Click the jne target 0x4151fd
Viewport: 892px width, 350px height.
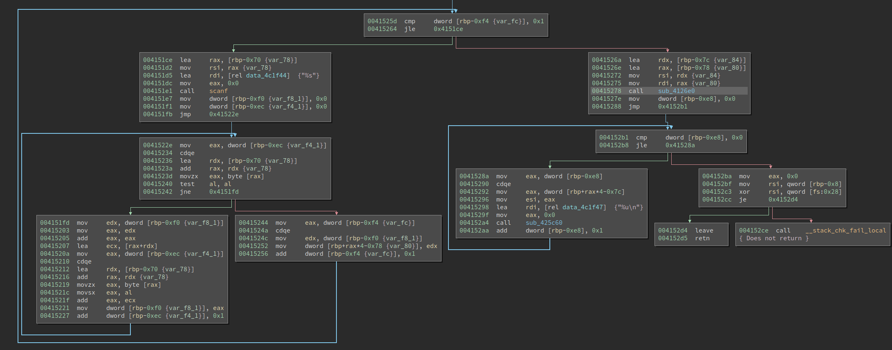[224, 192]
